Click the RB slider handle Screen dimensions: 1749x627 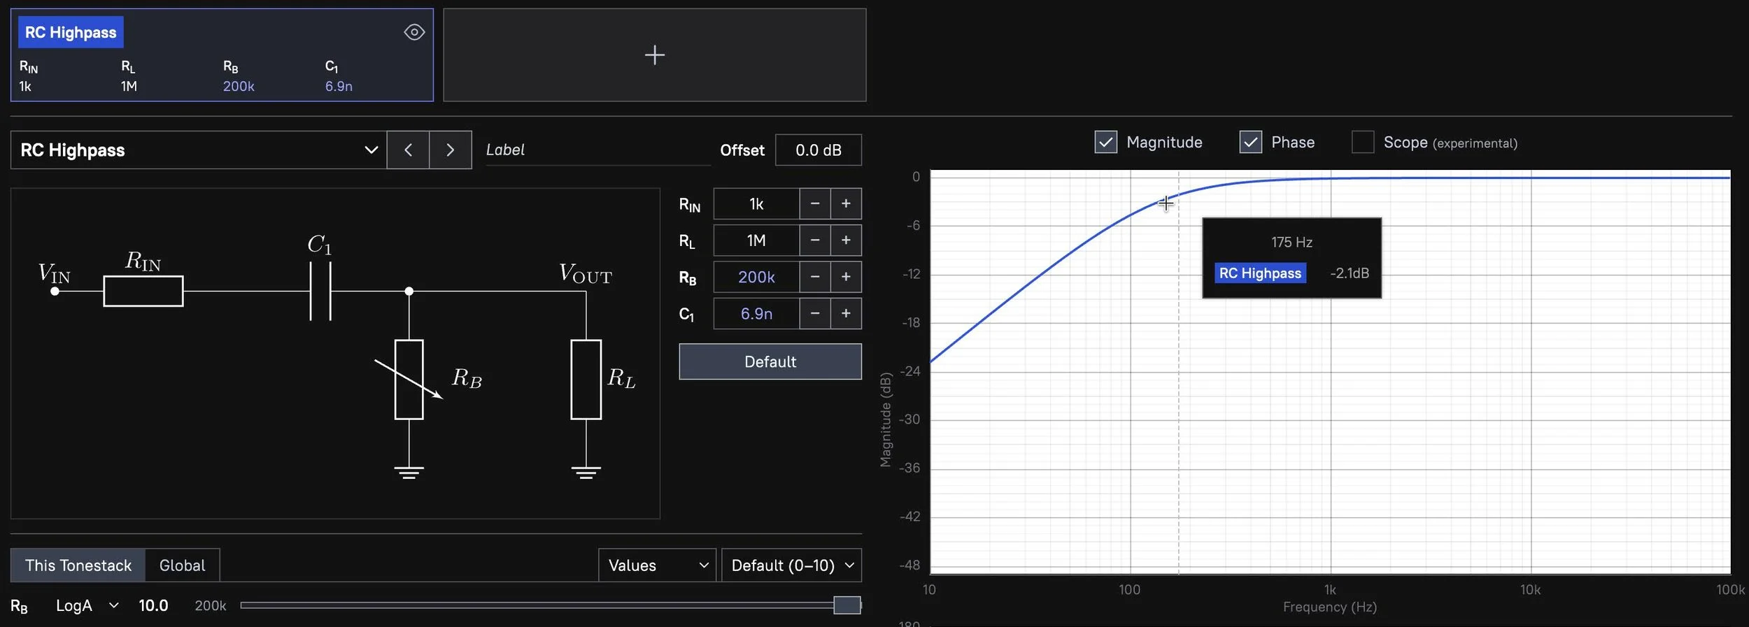click(x=847, y=605)
